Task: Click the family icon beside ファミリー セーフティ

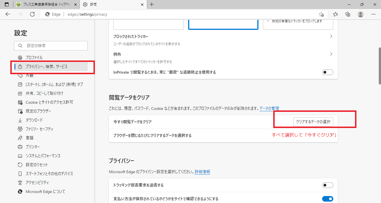Action: (x=20, y=129)
